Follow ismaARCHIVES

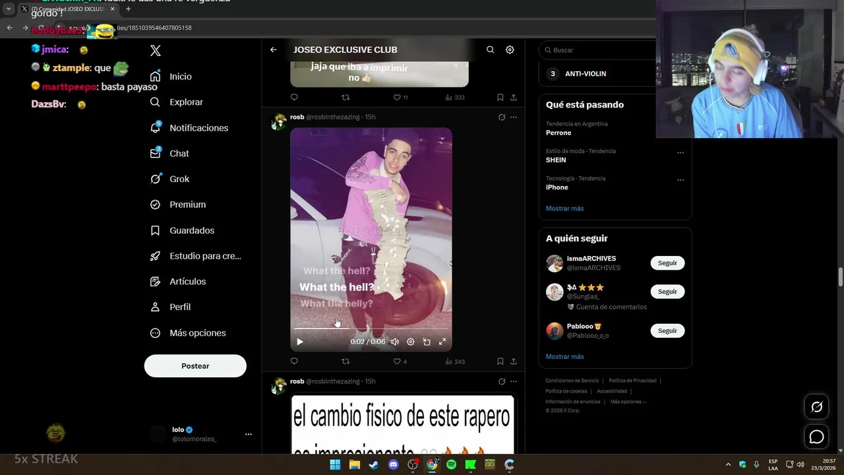click(667, 263)
